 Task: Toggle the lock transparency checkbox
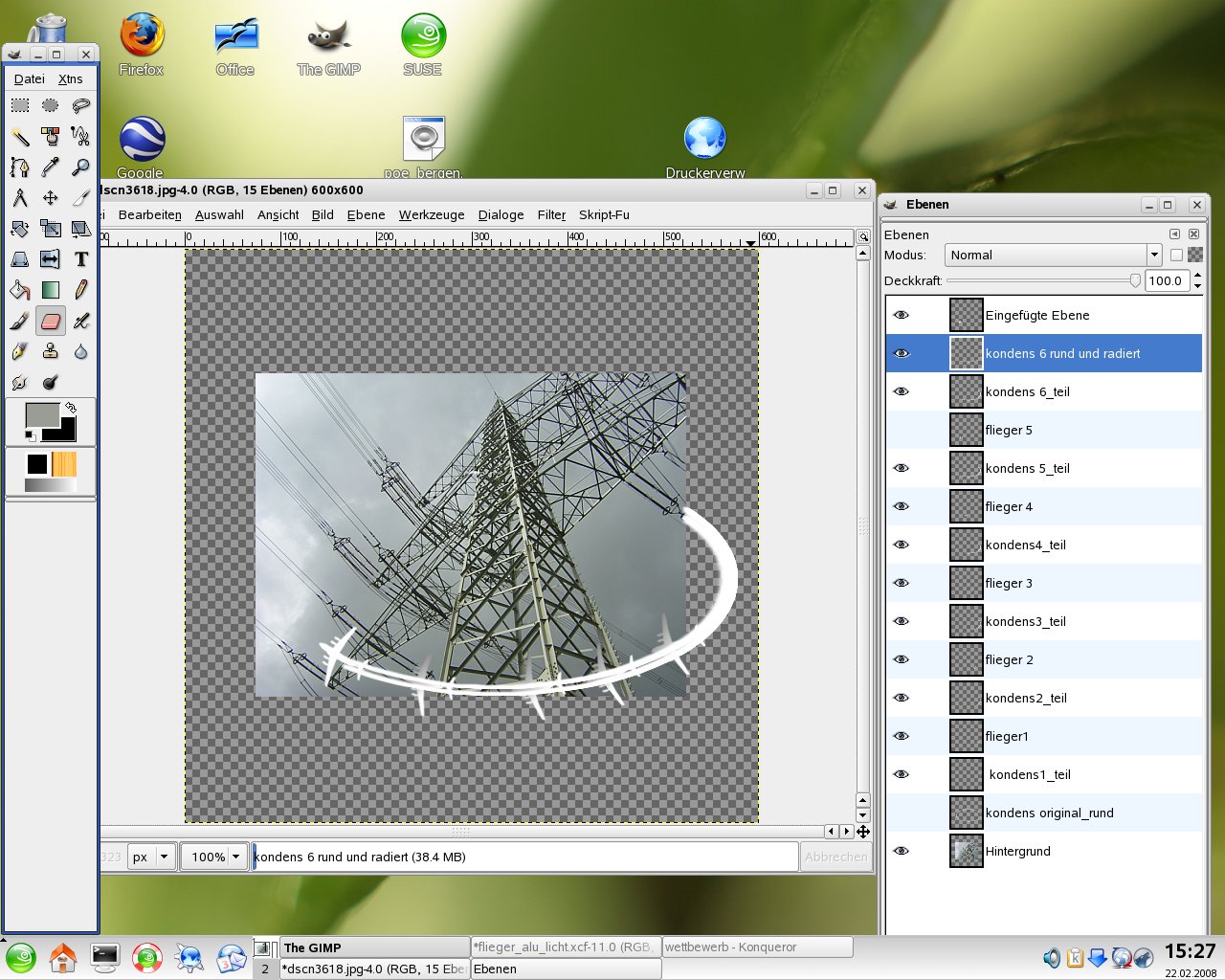pyautogui.click(x=1176, y=255)
